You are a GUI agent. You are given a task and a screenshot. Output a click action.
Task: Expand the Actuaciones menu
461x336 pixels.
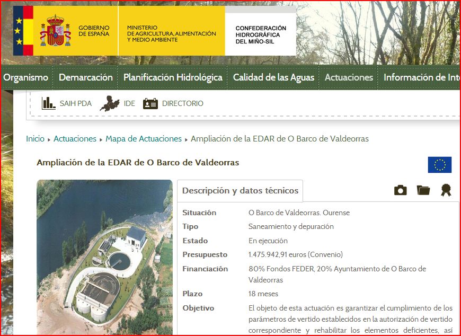(x=349, y=77)
